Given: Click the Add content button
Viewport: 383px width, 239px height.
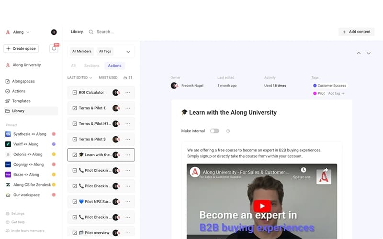Looking at the screenshot, I should click(x=356, y=32).
